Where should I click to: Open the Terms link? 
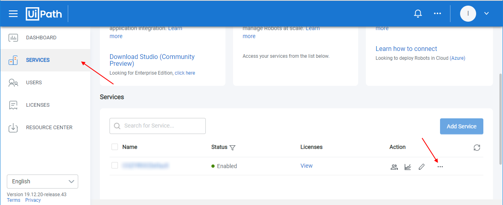14,200
